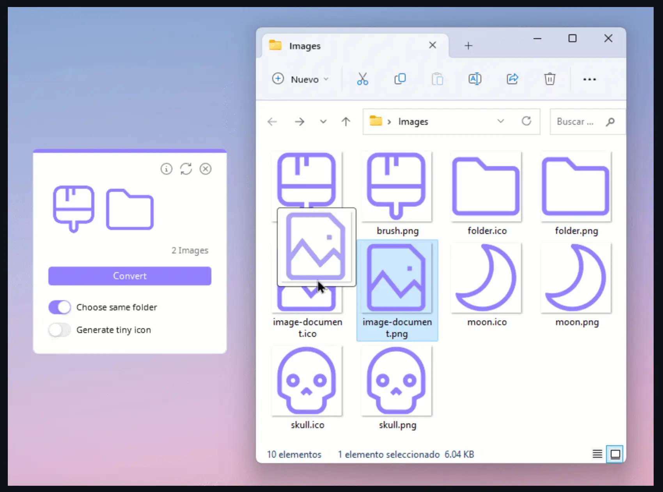Click the Rename icon in toolbar

tap(475, 79)
